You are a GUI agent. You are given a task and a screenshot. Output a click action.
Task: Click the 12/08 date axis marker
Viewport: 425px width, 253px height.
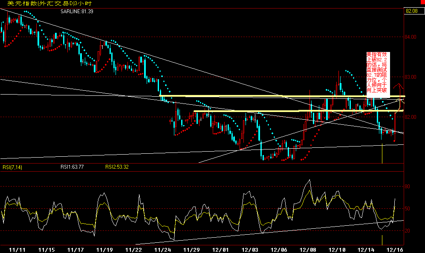point(308,250)
